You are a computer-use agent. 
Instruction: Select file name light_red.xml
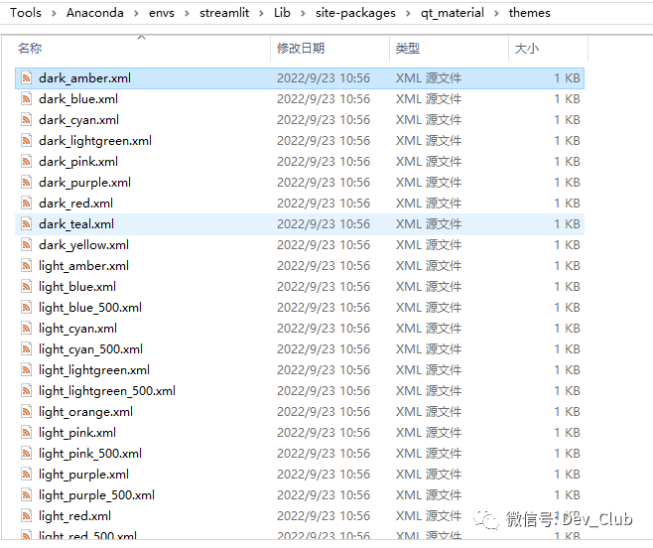pos(75,515)
